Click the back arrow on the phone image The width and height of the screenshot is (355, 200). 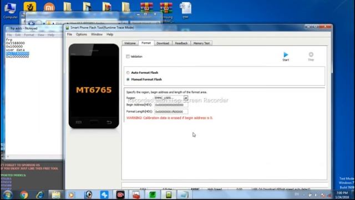[109, 122]
